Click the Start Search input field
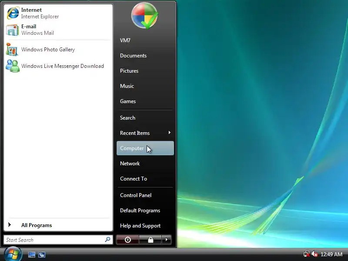This screenshot has width=348, height=261. 58,240
